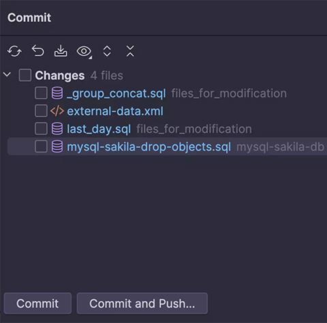Click the Collapse All icon
The image size is (327, 323).
(130, 51)
